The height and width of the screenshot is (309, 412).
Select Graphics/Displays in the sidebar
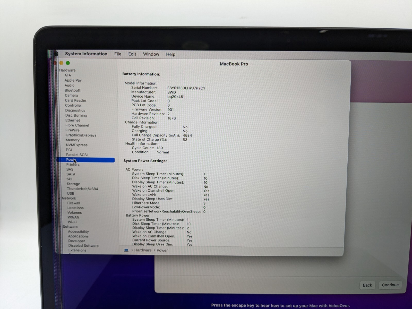[81, 135]
